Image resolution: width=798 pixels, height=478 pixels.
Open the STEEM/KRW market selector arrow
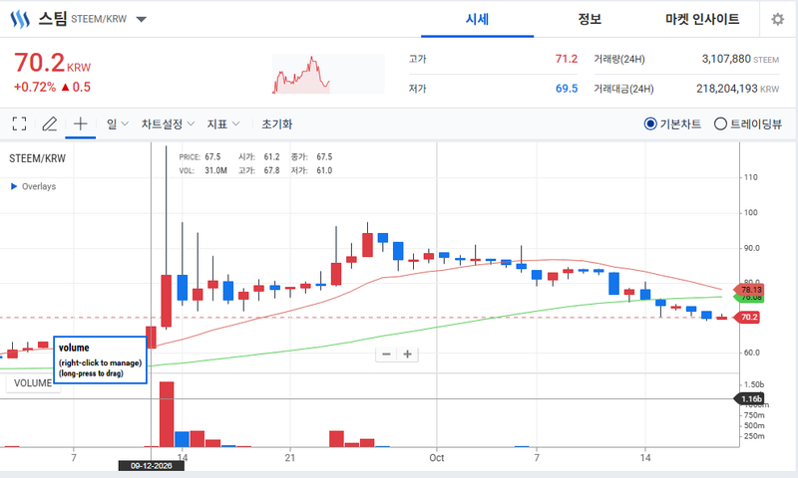tap(142, 19)
